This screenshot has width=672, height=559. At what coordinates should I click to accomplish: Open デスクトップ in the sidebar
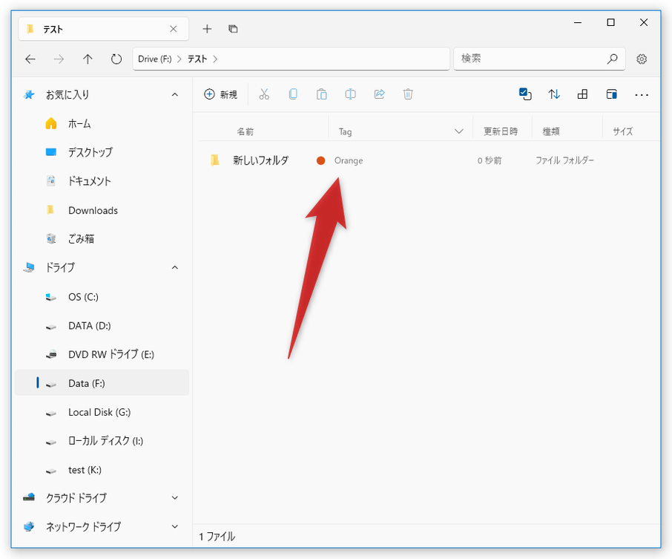102,152
